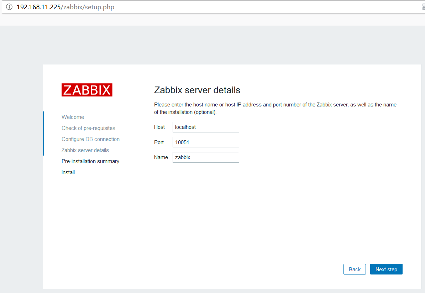Select Zabbix server details step in sidebar
This screenshot has width=425, height=293.
(x=85, y=150)
